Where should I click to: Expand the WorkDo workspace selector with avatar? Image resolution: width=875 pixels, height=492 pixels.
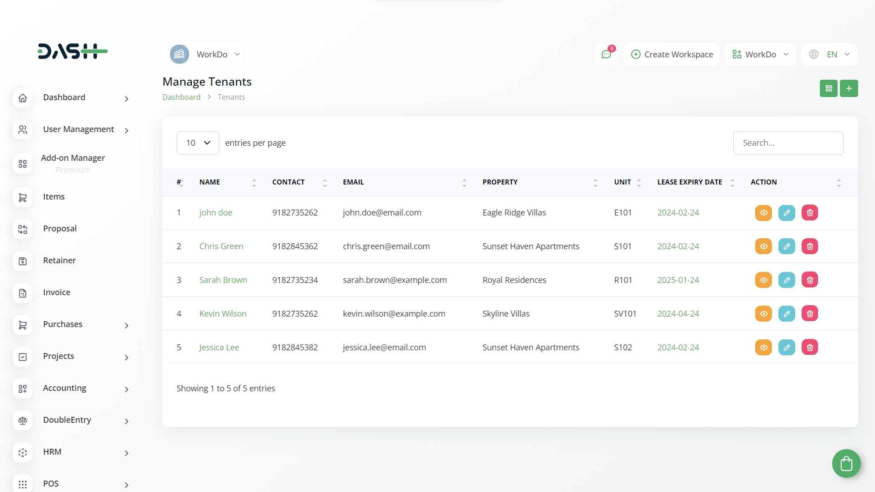click(206, 54)
